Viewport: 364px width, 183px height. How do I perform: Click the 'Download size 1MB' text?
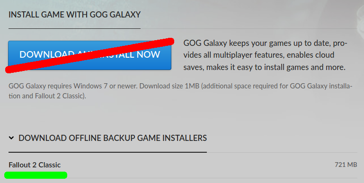coord(169,86)
